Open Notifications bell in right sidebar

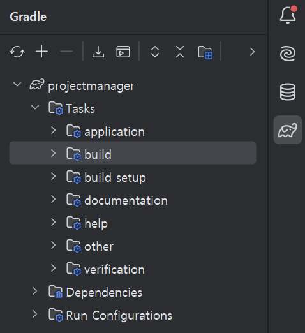tap(288, 15)
